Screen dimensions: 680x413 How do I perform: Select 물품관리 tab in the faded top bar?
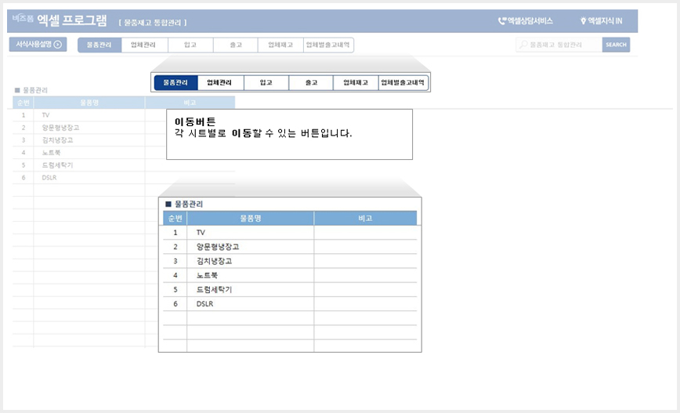[99, 45]
